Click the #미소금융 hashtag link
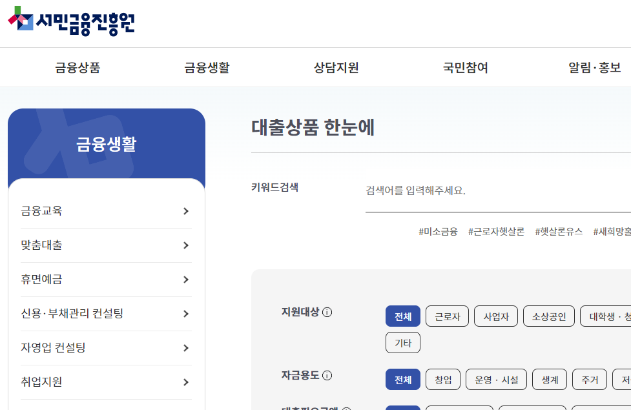Viewport: 631px width, 410px height. pos(438,231)
